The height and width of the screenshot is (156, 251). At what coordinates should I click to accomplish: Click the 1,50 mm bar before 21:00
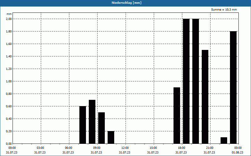205,97
